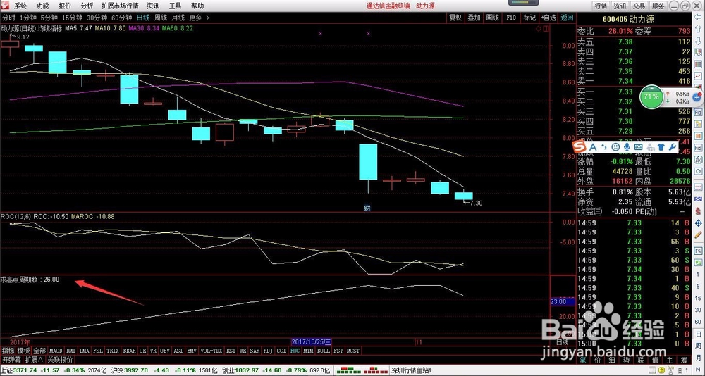
Task: Switch to the 60分钟 chart period
Action: [x=121, y=18]
